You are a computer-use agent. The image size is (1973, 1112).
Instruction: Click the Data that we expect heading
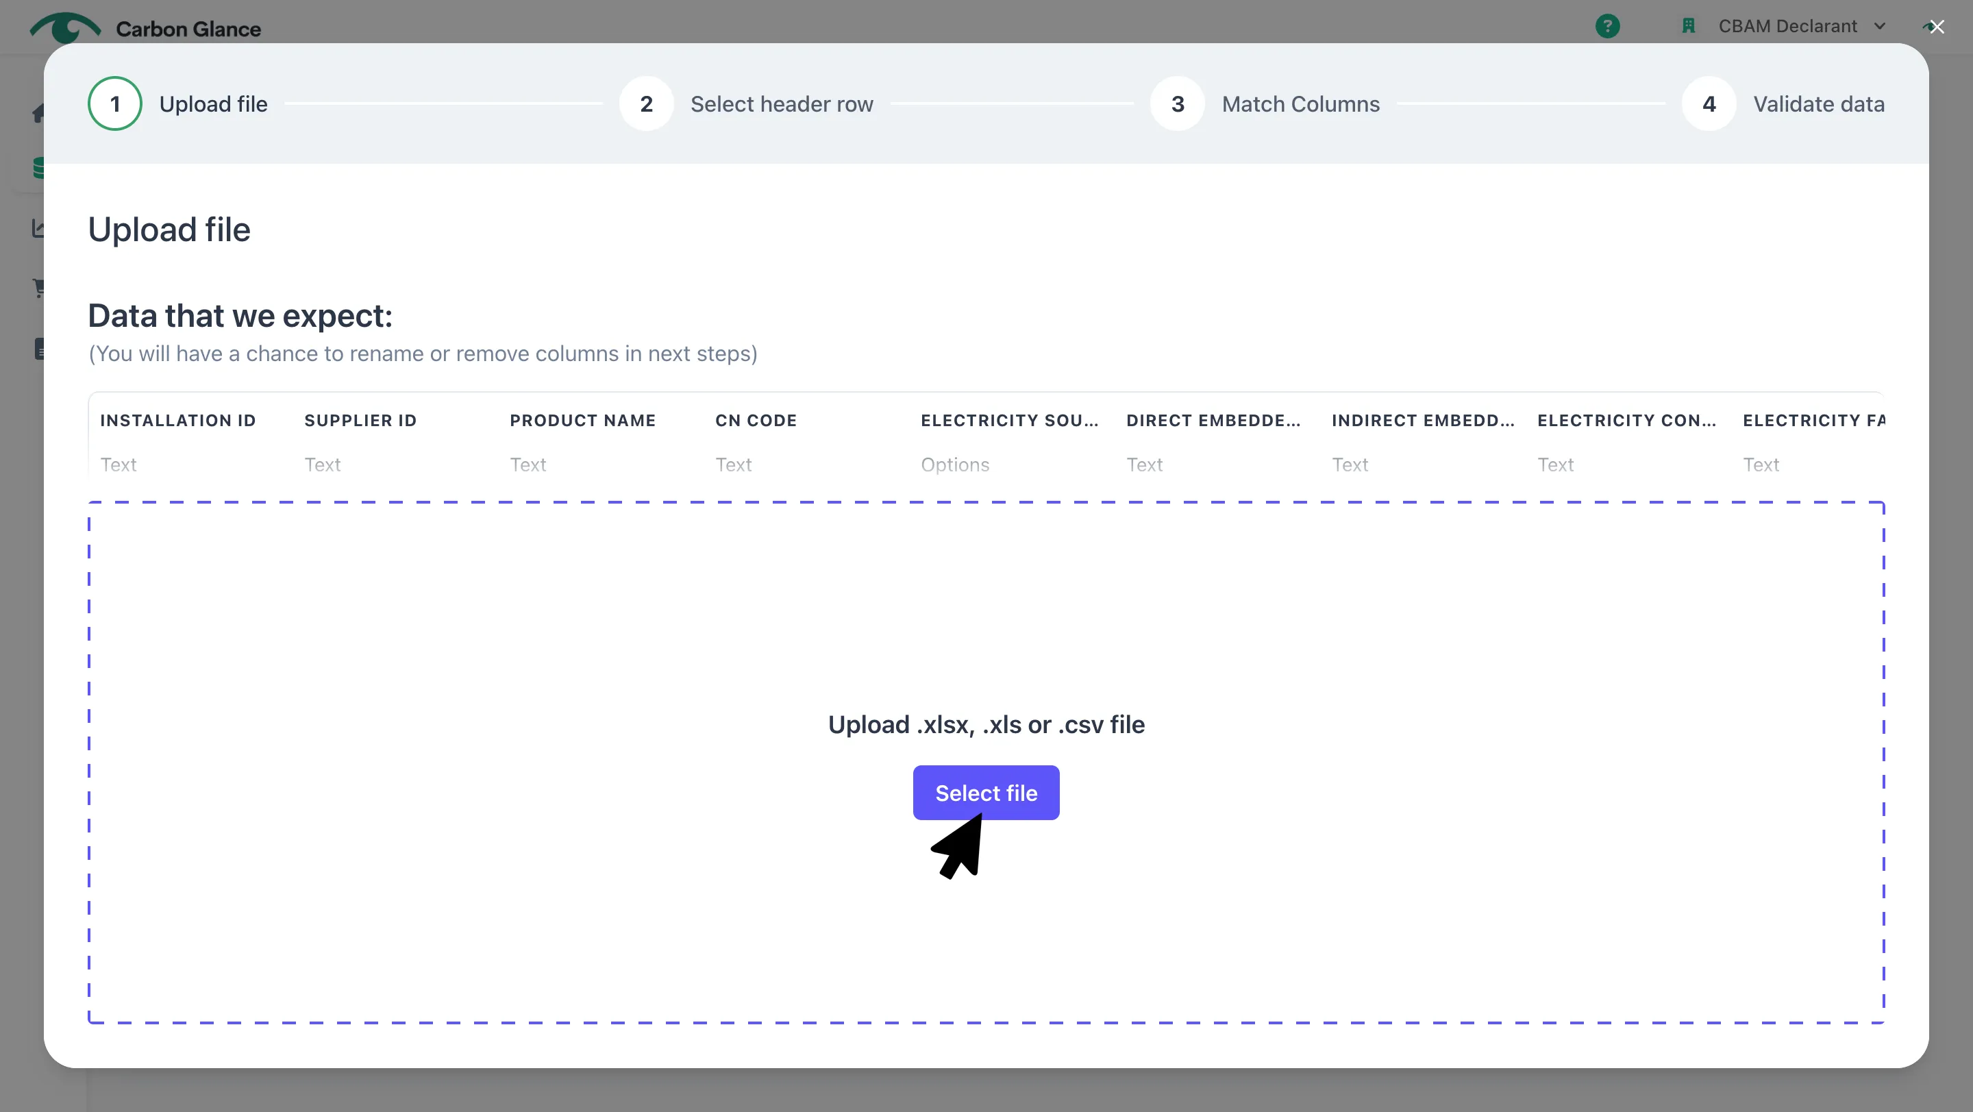(240, 316)
